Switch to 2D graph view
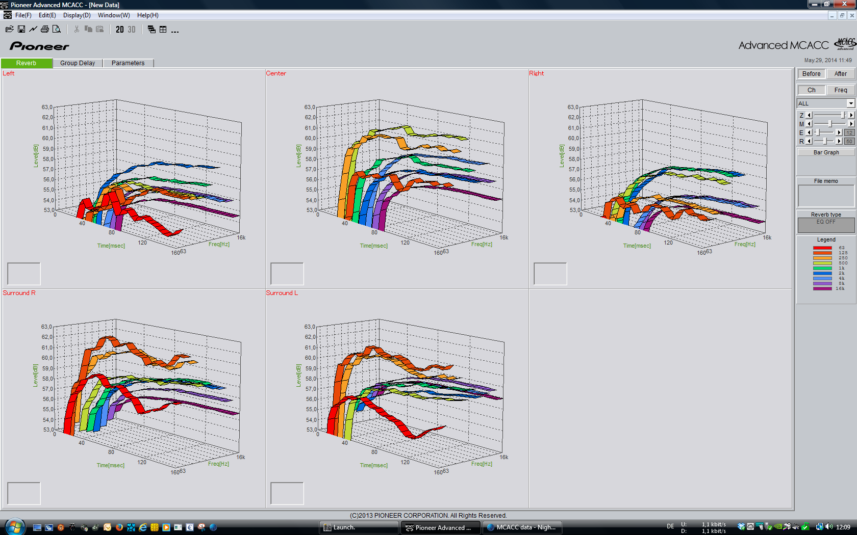This screenshot has height=535, width=857. coord(119,30)
